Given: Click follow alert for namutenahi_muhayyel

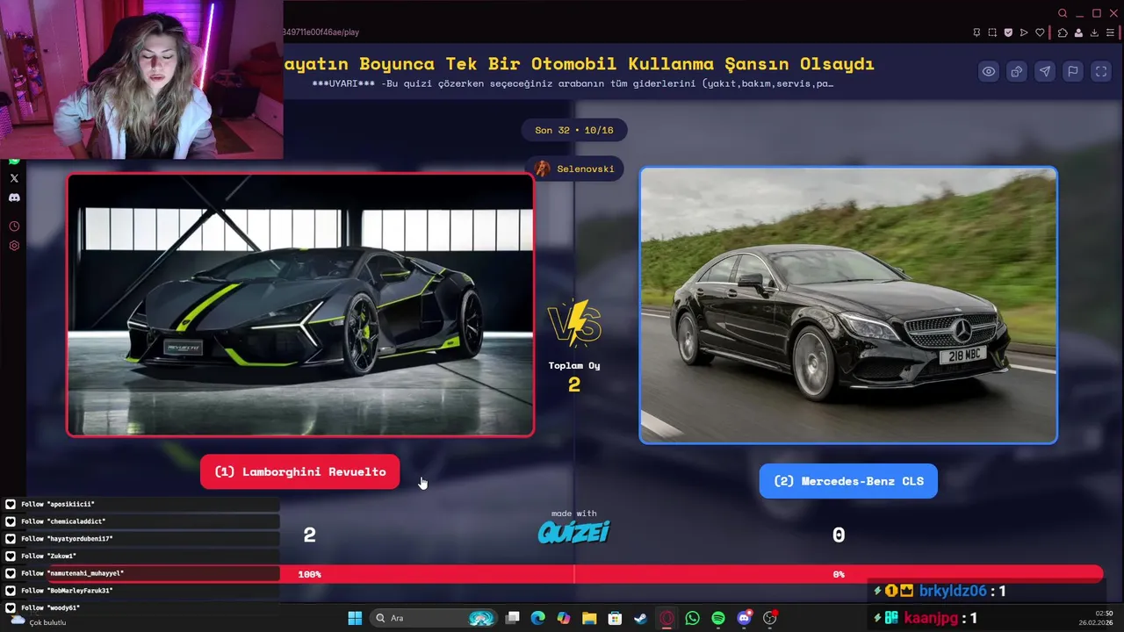Looking at the screenshot, I should 140,573.
